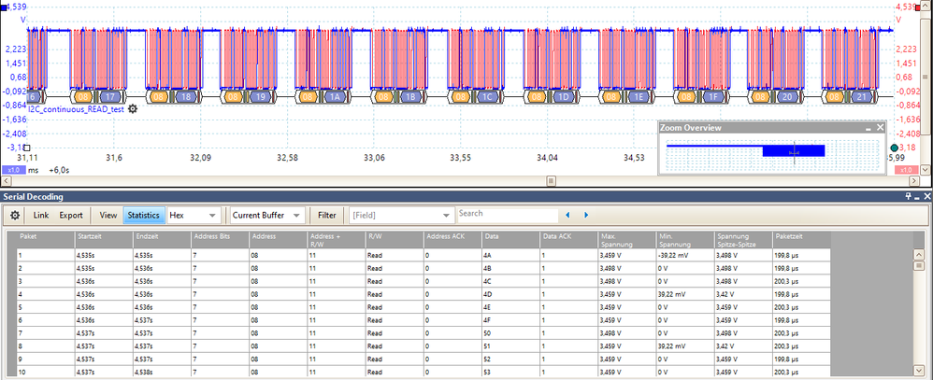Click the Link button

(41, 216)
